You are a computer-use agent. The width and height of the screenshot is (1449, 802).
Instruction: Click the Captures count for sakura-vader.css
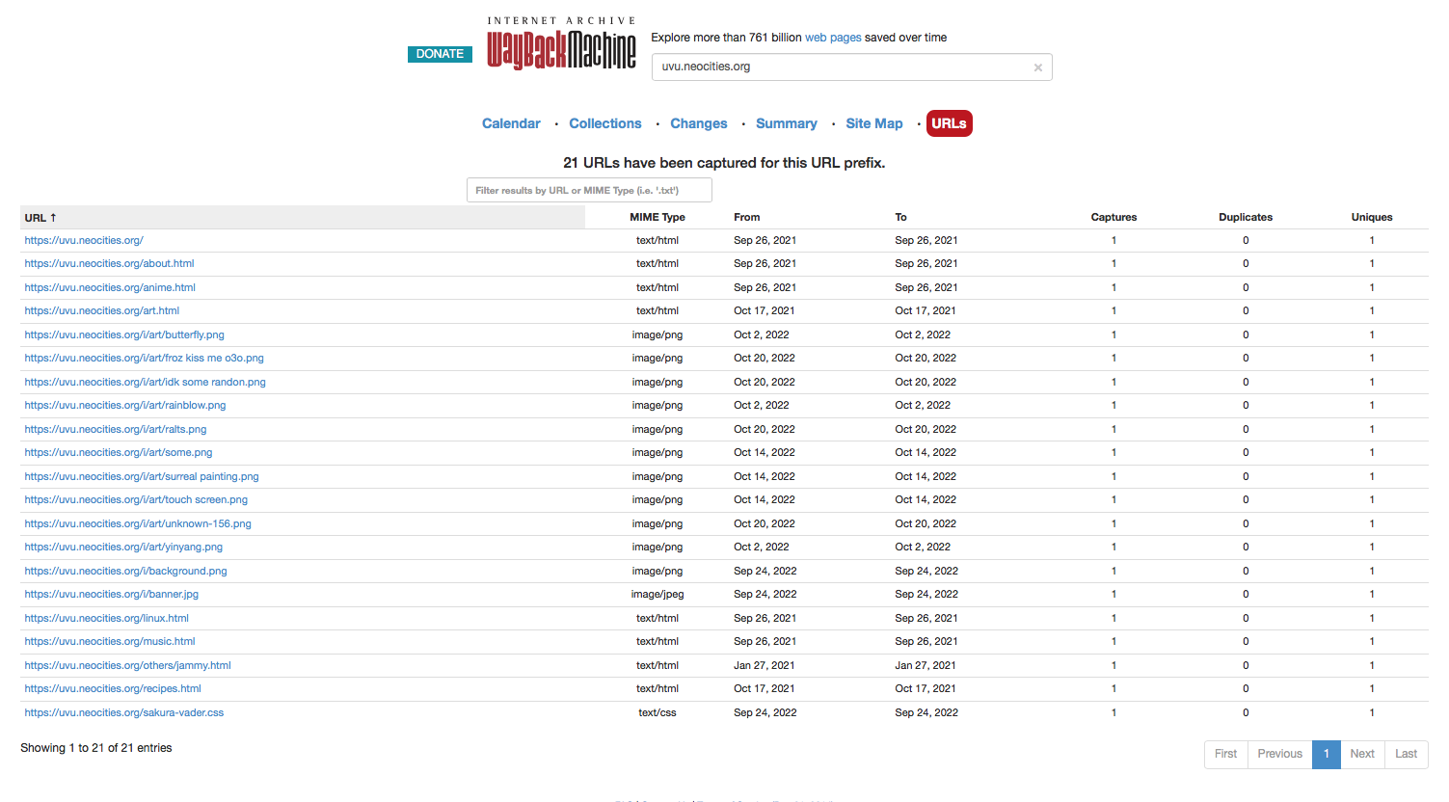tap(1114, 712)
